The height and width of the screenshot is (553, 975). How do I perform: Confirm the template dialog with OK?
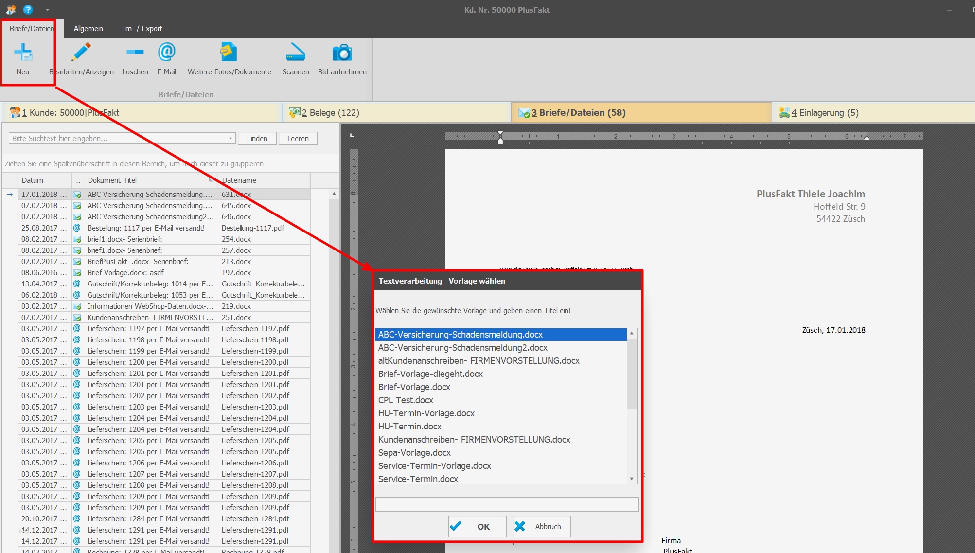point(477,526)
